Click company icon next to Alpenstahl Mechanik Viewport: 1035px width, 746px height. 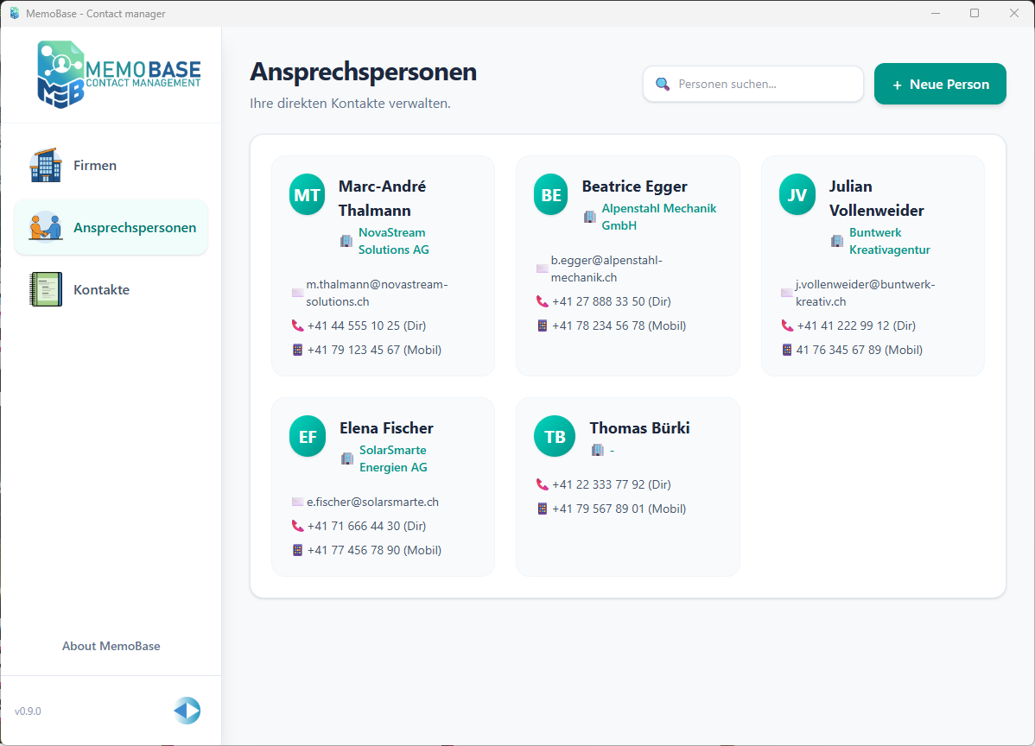pos(589,217)
